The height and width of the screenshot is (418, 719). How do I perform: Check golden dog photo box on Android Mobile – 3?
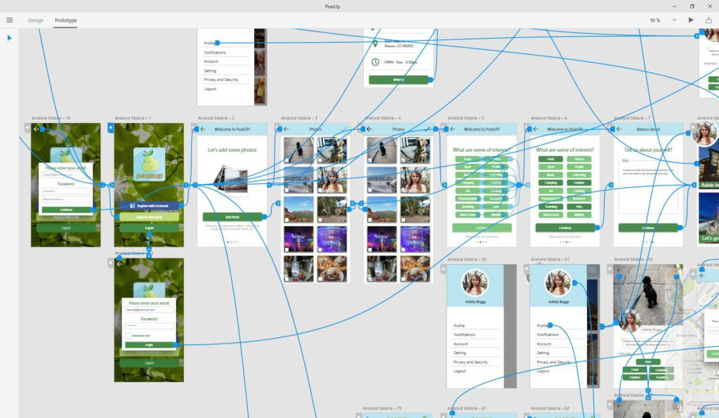click(x=320, y=161)
